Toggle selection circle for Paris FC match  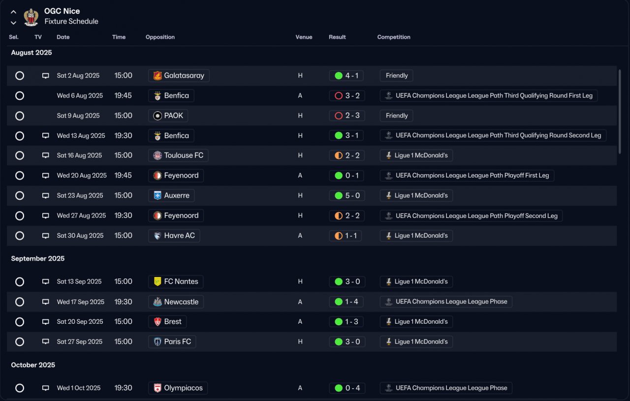tap(20, 342)
